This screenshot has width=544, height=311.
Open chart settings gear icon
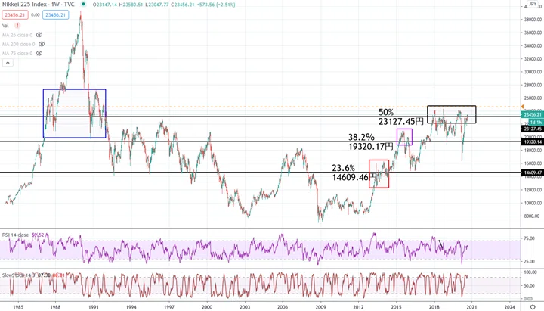pyautogui.click(x=533, y=307)
